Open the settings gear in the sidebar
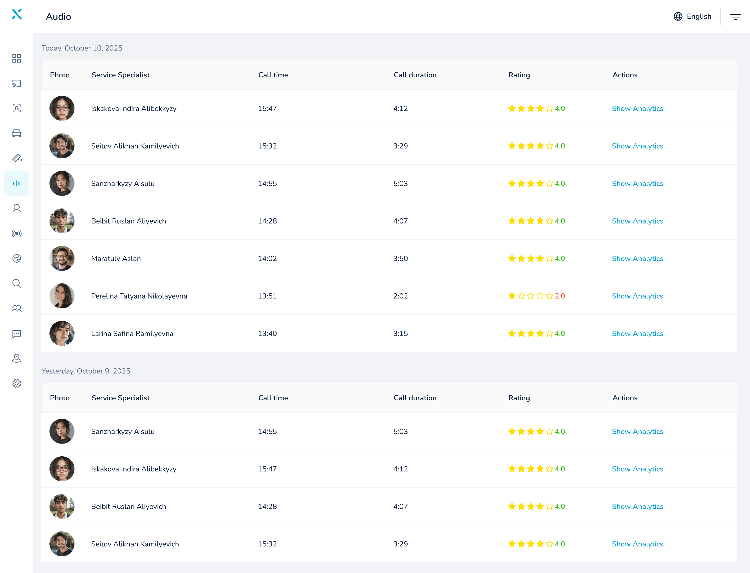 [16, 383]
